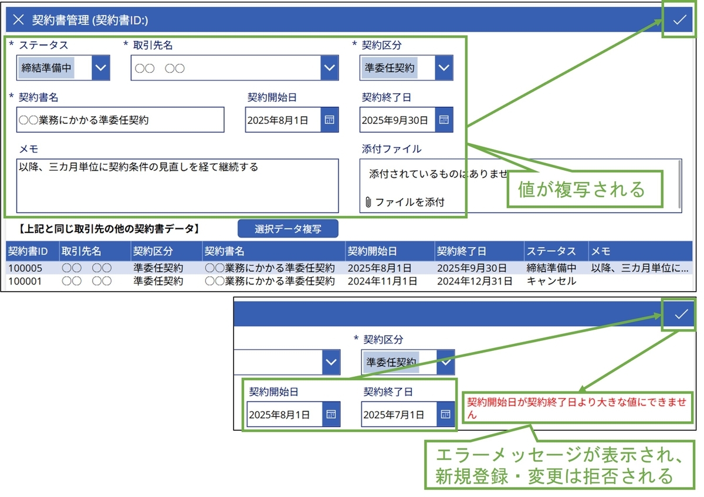Click the 契約書ID column header
Screen dimensions: 704x497
tap(32, 251)
